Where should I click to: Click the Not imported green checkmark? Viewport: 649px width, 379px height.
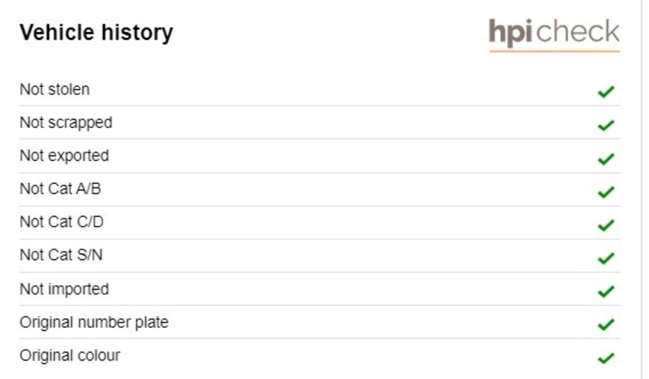pyautogui.click(x=606, y=291)
